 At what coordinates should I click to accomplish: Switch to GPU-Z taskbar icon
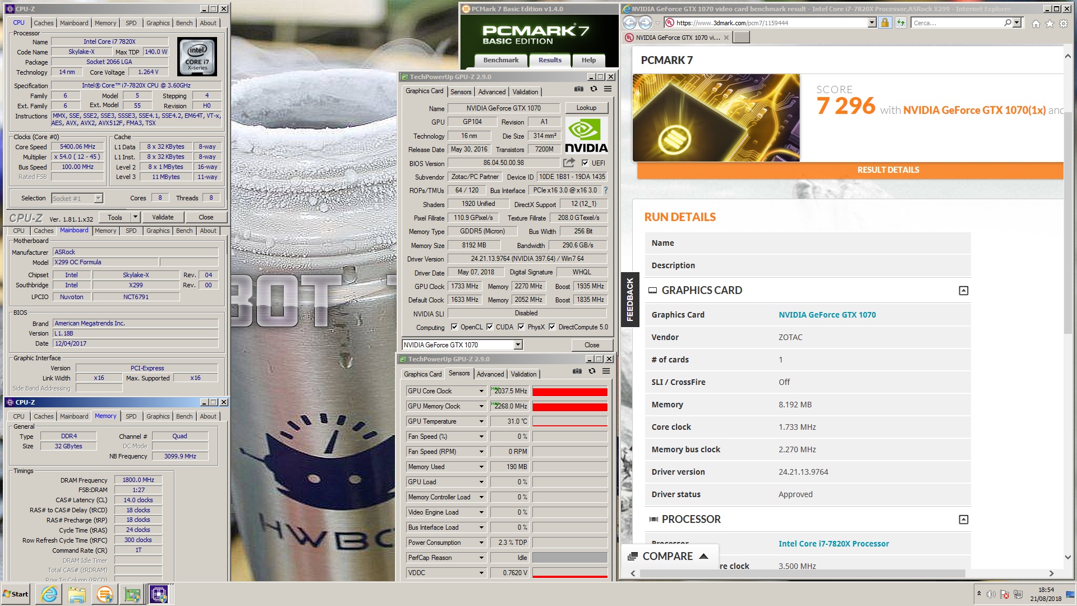point(132,594)
